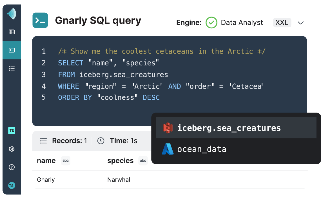Choose iceberg.sea_creatures from the suggestion list
323x199 pixels.
pos(229,128)
